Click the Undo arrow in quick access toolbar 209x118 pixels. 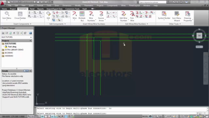point(24,2)
